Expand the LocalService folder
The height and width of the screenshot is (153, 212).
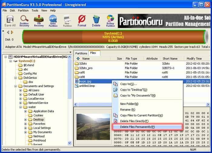pyautogui.click(x=21, y=99)
